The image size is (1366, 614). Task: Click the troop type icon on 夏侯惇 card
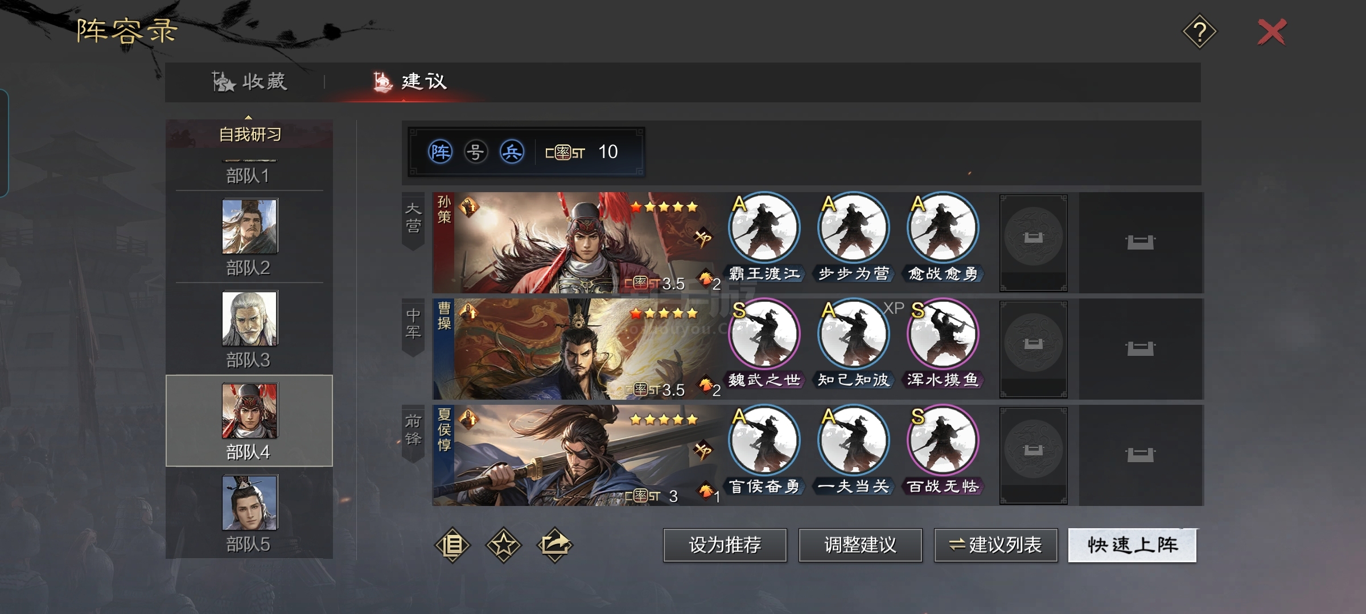(703, 450)
